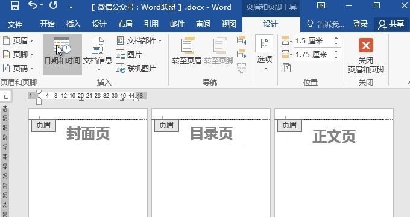This screenshot has width=410, height=217.
Task: Click the insert alignment tab icon
Action: 286,68
